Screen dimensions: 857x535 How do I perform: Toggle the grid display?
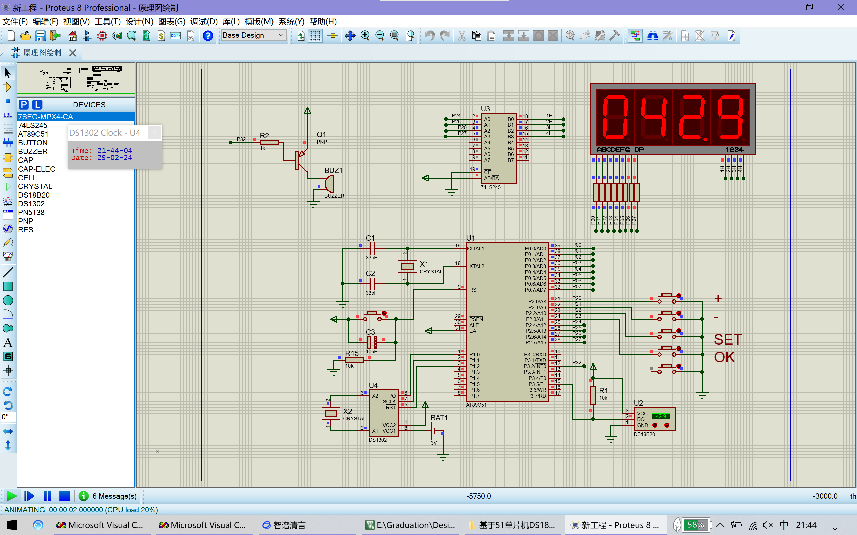pos(315,36)
